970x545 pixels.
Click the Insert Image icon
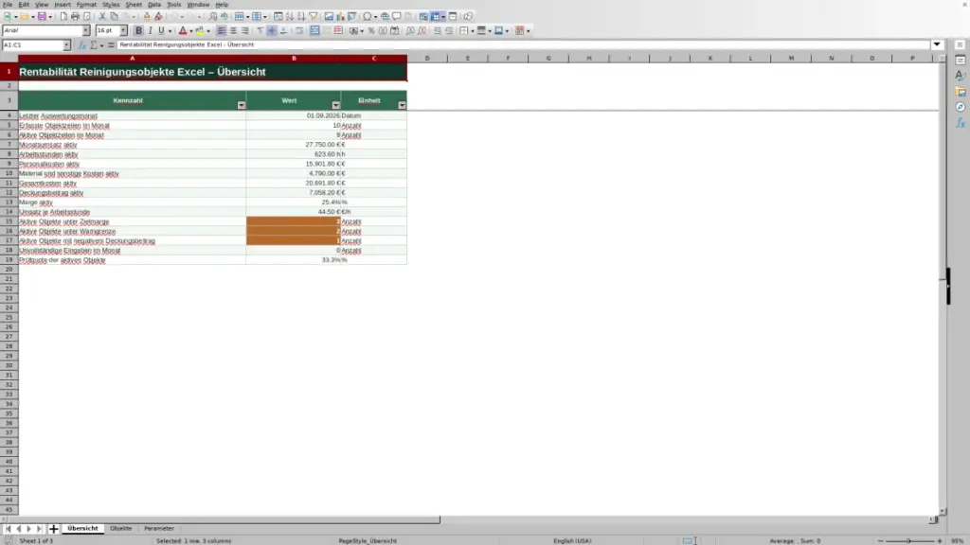329,17
